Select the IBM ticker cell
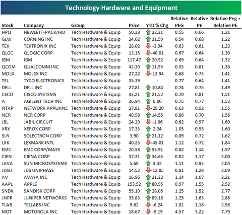This screenshot has width=242, height=215. click(x=6, y=60)
